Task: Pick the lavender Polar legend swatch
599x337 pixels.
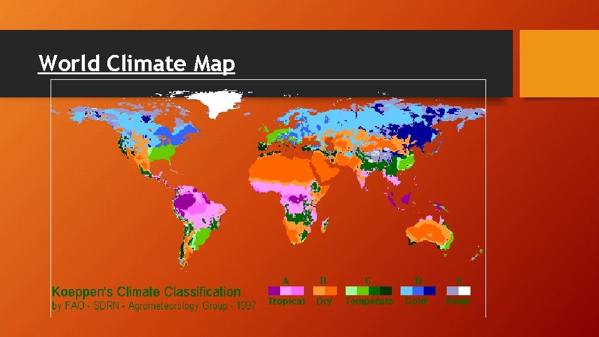Action: pyautogui.click(x=453, y=291)
